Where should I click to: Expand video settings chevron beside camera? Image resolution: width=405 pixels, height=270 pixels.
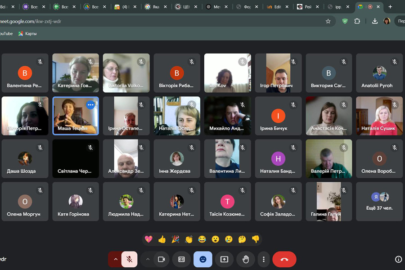tap(148, 259)
